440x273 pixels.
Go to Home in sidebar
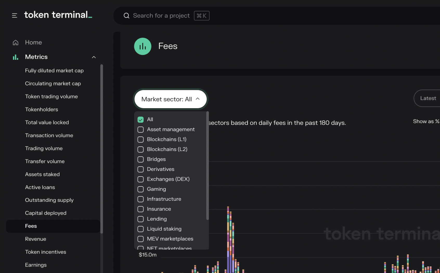pyautogui.click(x=33, y=42)
